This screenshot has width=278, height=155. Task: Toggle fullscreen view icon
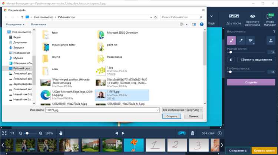4,133
